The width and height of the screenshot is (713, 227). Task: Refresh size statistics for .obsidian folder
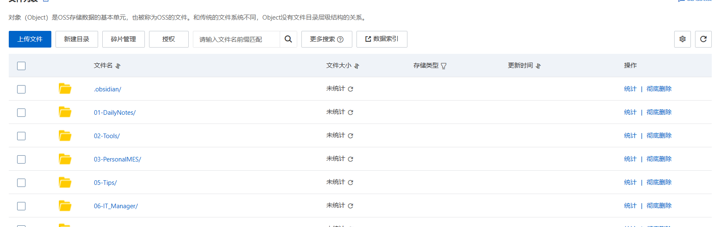[351, 89]
